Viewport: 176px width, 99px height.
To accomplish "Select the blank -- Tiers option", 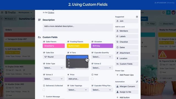I will pyautogui.click(x=77, y=57).
